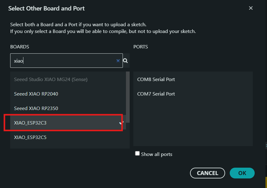The height and width of the screenshot is (188, 267).
Task: Focus the board search field containing "xiao"
Action: [x=65, y=61]
